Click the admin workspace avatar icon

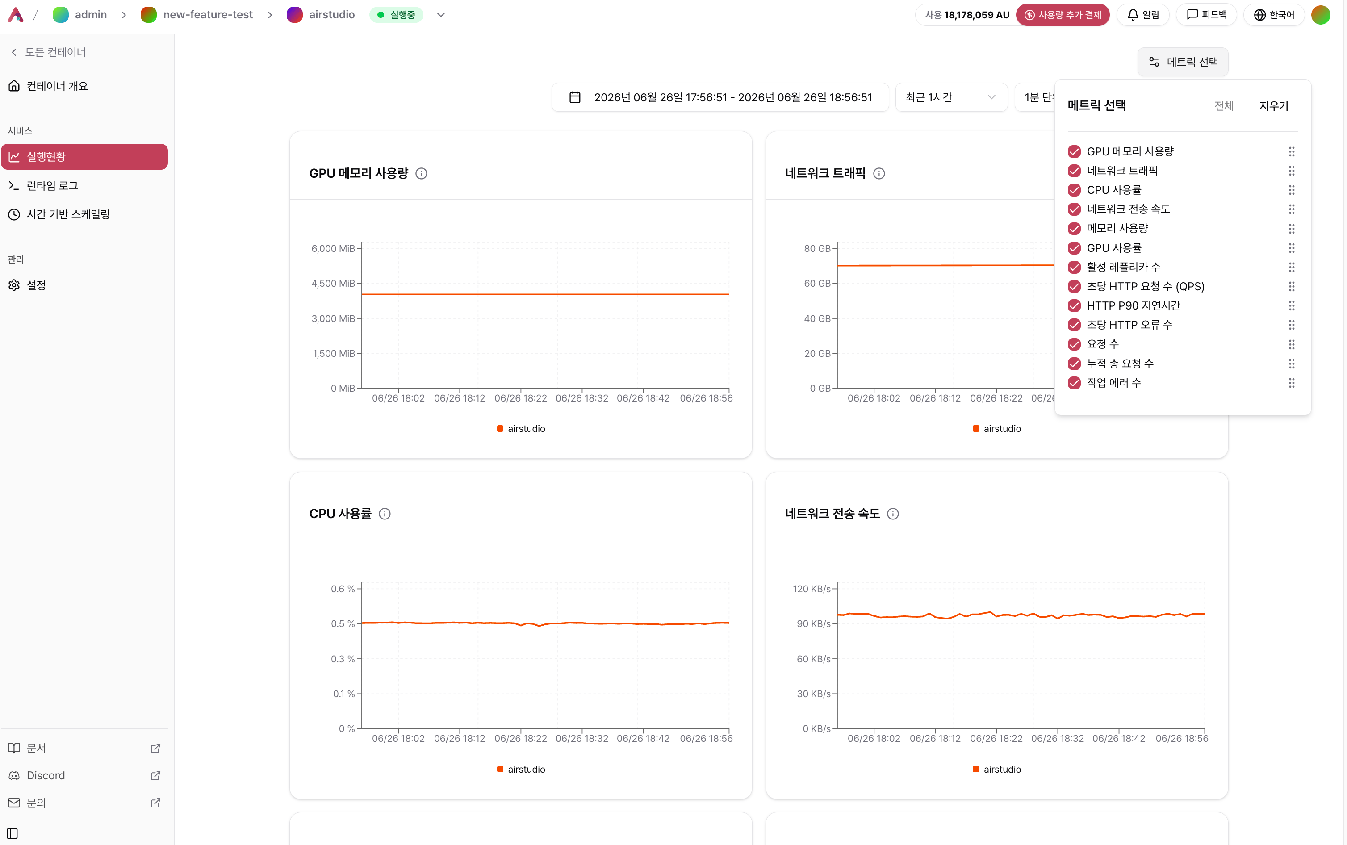pos(60,15)
